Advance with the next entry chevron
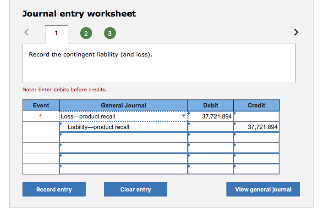The image size is (330, 208). coord(296,32)
